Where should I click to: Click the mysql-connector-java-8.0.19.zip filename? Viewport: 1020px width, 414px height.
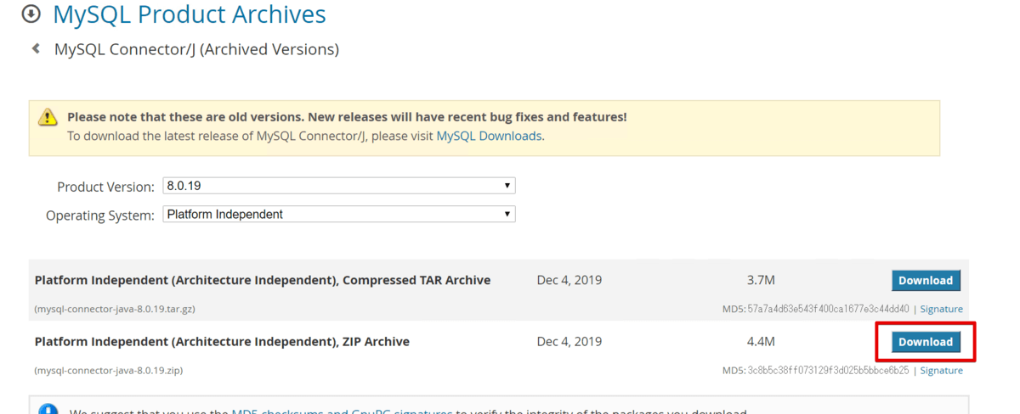(x=109, y=371)
